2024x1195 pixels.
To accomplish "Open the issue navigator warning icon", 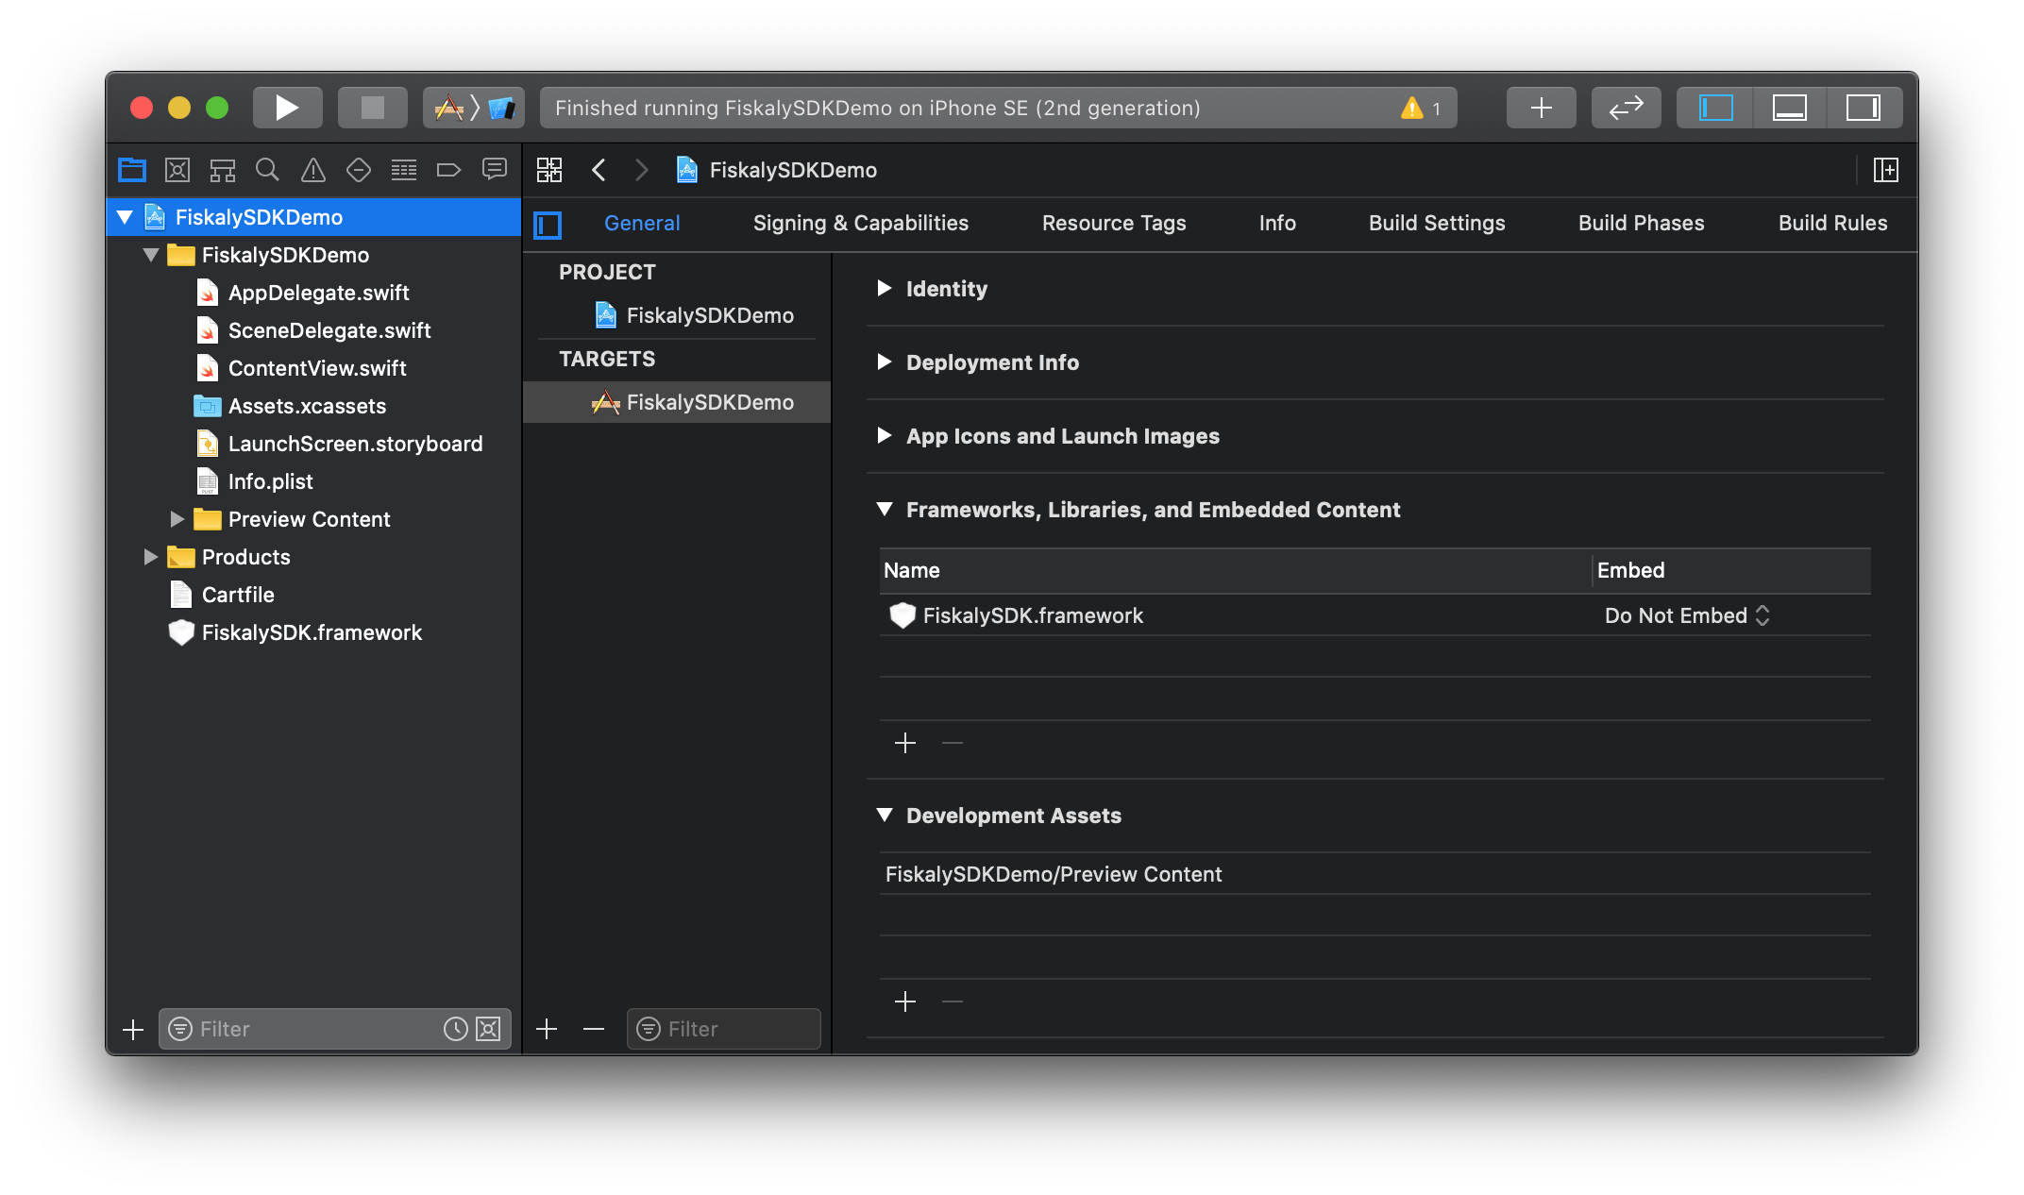I will pos(313,170).
